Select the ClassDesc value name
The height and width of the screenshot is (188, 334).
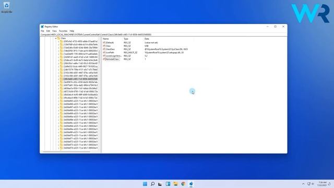point(110,49)
